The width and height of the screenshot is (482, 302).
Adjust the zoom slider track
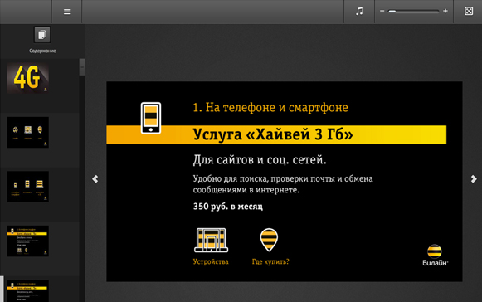tap(414, 12)
